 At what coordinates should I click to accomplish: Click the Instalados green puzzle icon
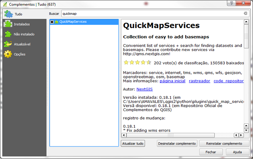tap(8, 24)
